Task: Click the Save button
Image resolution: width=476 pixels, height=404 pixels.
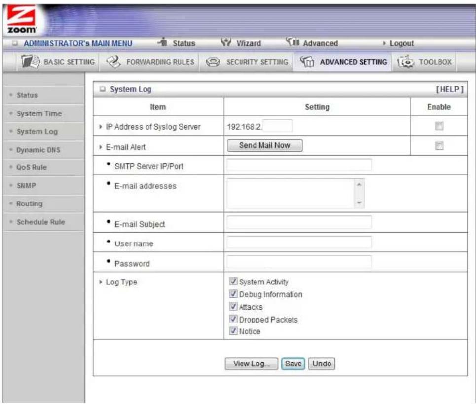Action: coord(293,364)
